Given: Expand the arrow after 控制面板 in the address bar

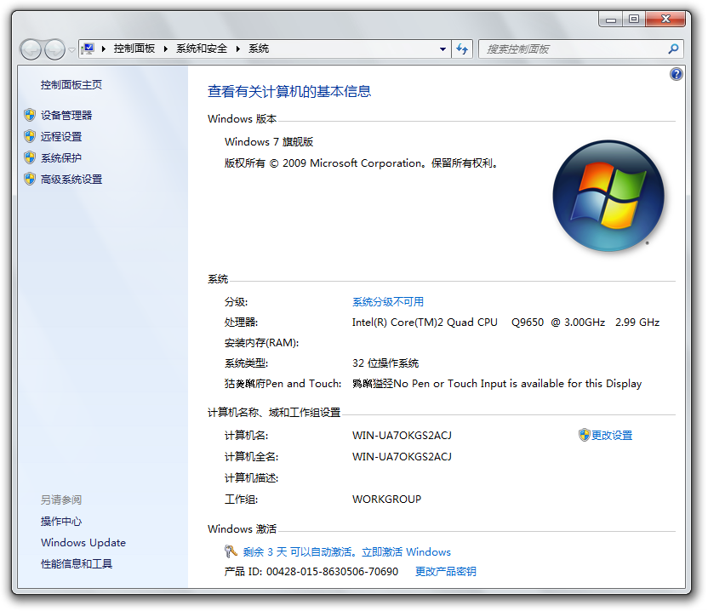Looking at the screenshot, I should tap(166, 49).
